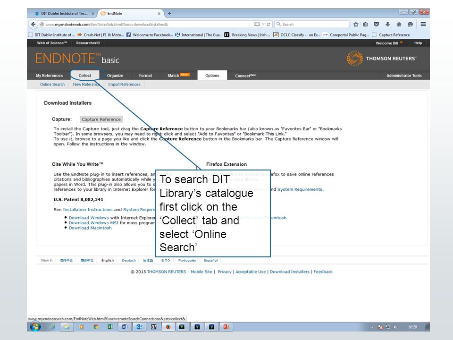Click the gray Capture Reference button
The width and height of the screenshot is (453, 340).
tap(101, 119)
